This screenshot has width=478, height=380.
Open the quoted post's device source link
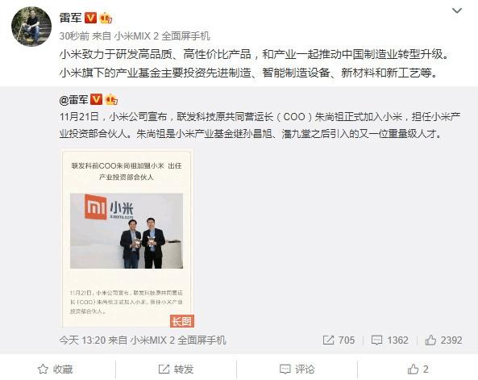[178, 340]
